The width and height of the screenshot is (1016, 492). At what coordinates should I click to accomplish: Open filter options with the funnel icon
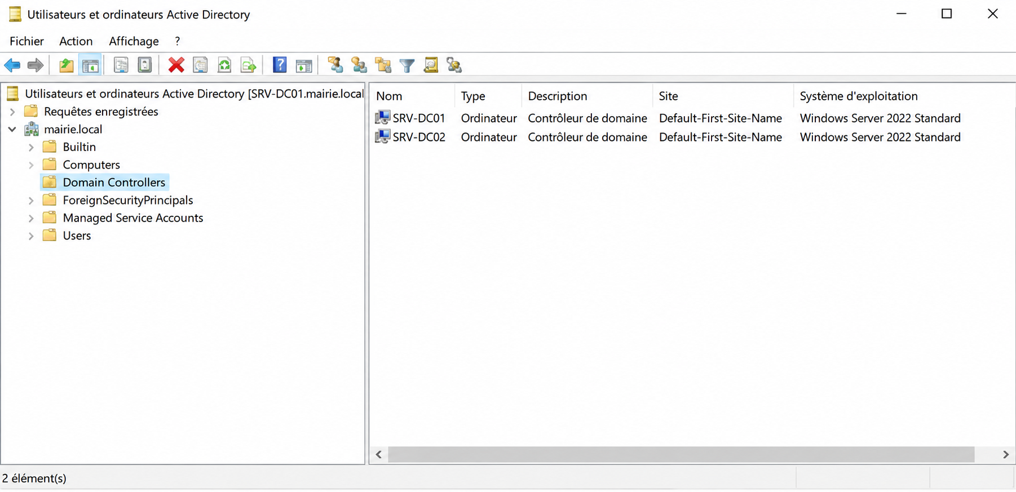tap(407, 65)
